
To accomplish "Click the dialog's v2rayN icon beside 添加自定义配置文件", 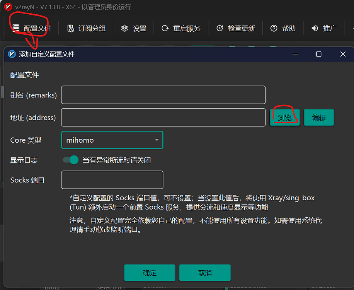I will tap(12, 54).
